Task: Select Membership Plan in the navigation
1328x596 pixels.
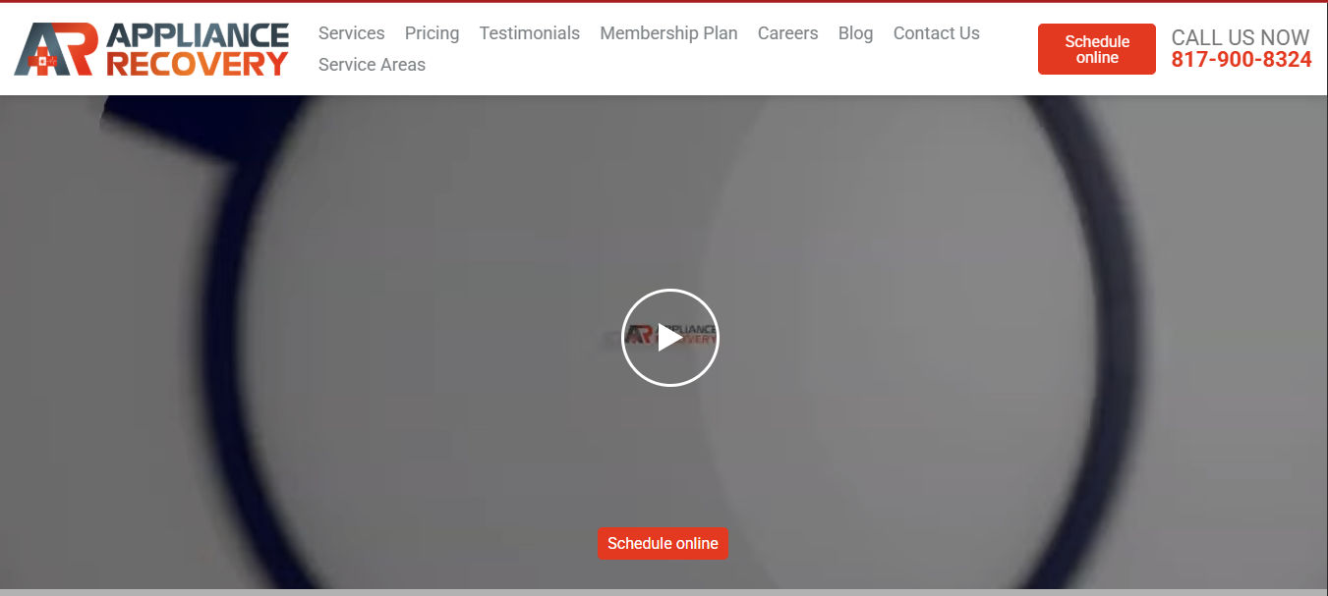Action: coord(668,33)
